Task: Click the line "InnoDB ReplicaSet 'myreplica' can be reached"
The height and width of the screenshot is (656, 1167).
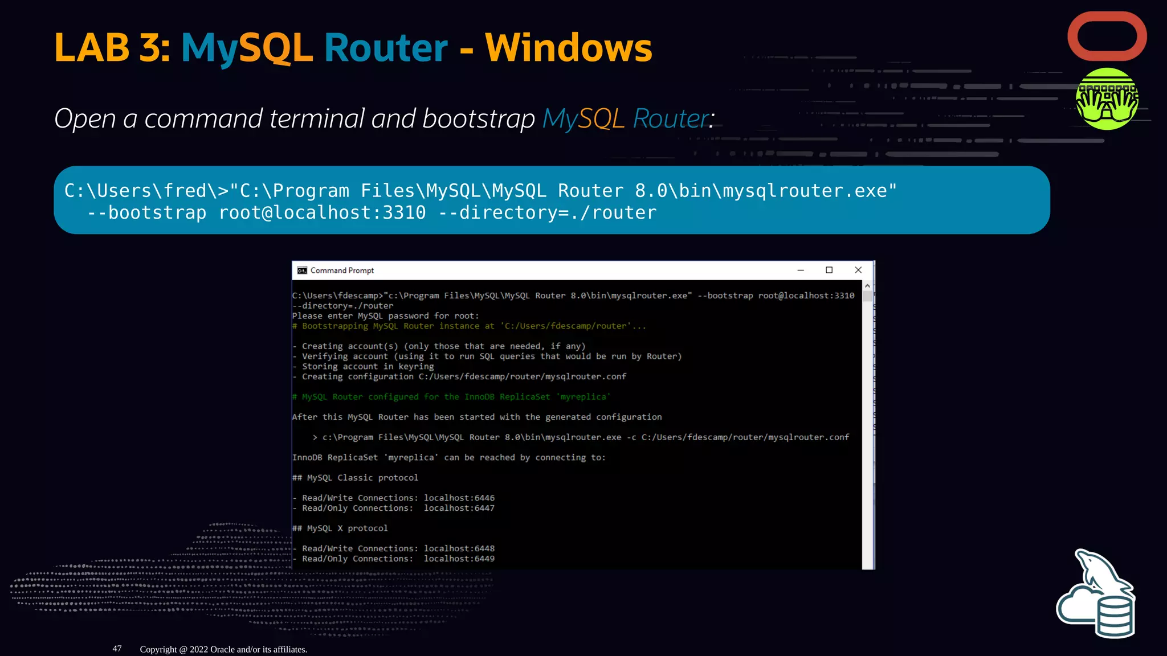Action: point(449,458)
